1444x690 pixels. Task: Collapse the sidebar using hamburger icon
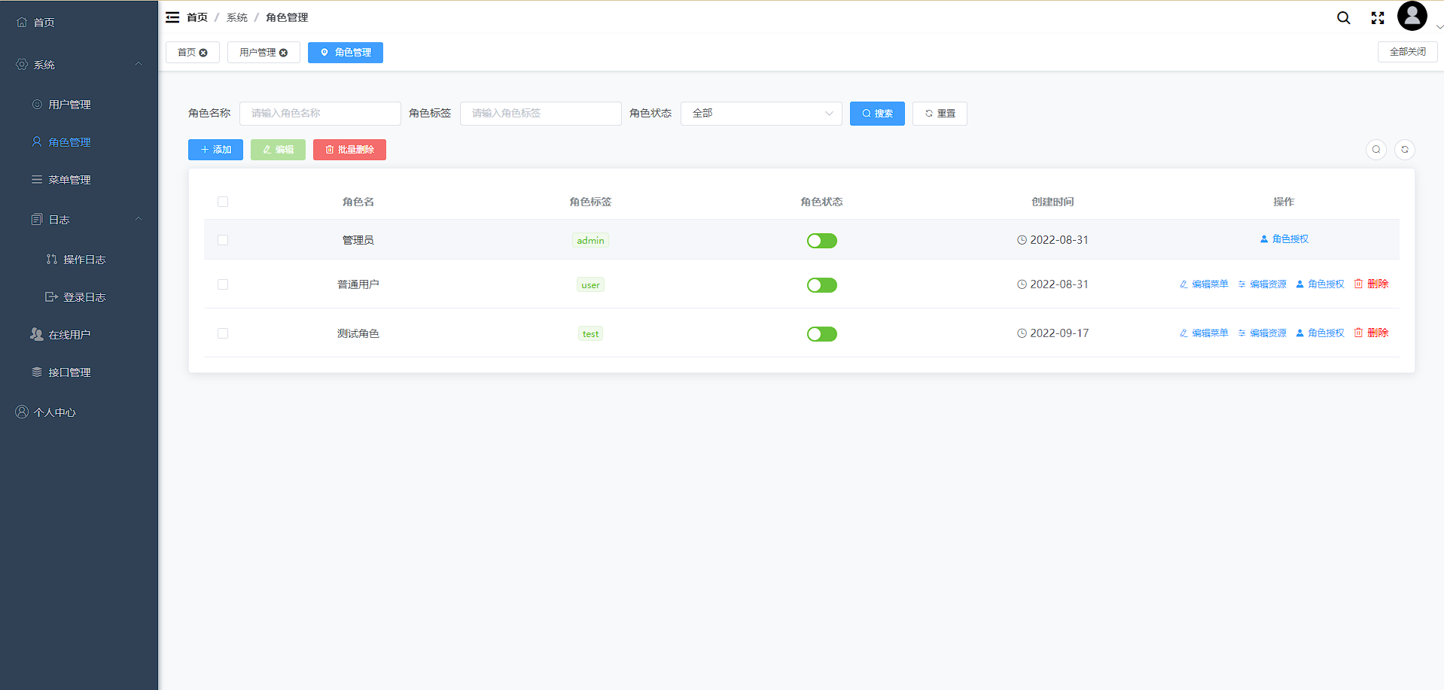172,17
